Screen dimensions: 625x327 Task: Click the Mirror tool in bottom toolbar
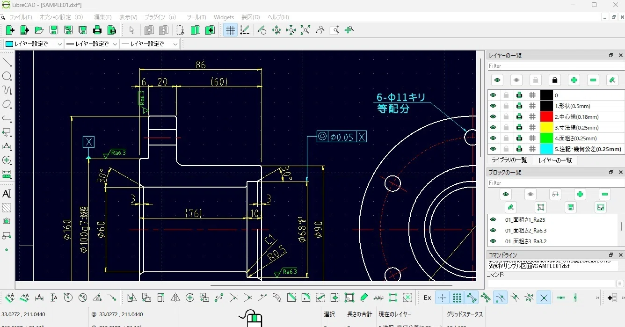[x=175, y=298]
